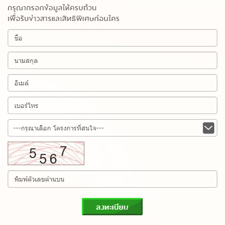The width and height of the screenshot is (225, 225).
Task: Focus the ชื่อ name field
Action: [x=112, y=38]
